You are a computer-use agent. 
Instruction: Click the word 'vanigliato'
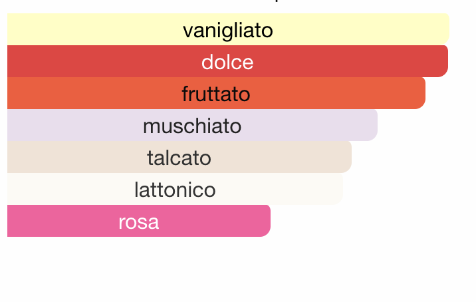pos(228,31)
